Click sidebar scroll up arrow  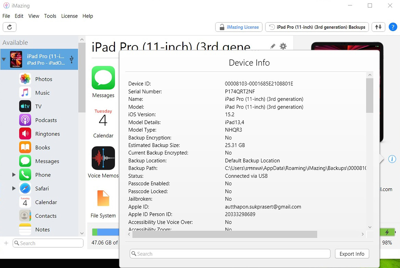click(x=82, y=39)
